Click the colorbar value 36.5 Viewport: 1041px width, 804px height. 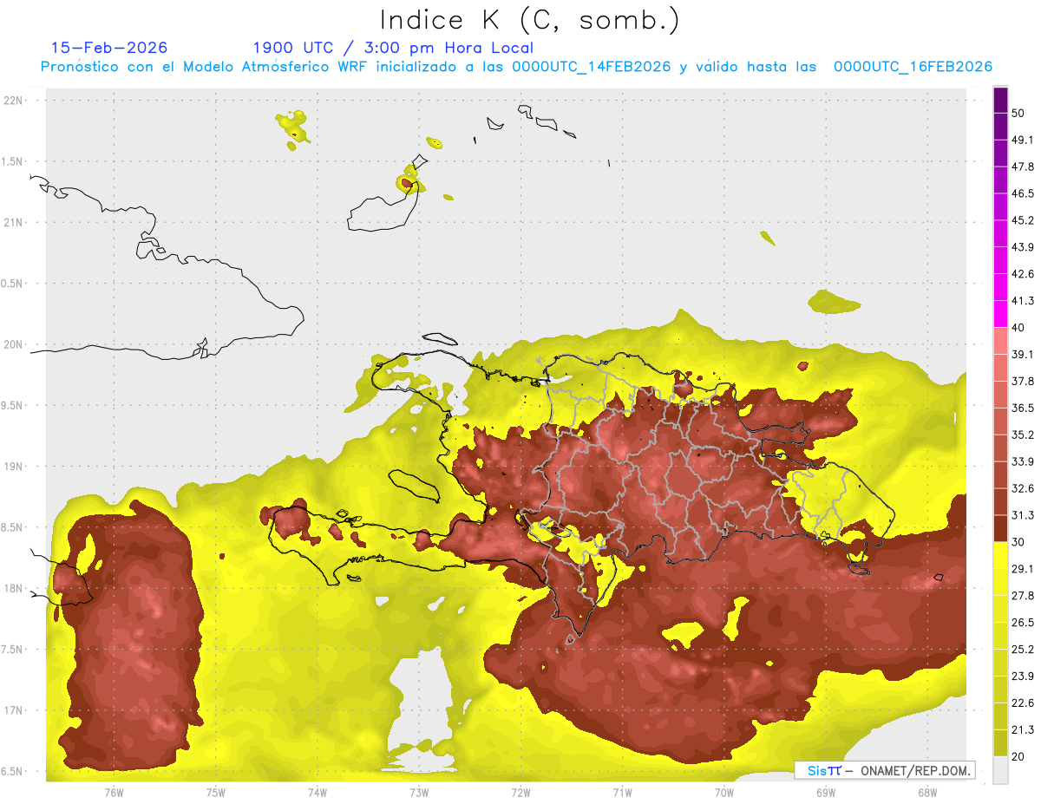(1023, 408)
